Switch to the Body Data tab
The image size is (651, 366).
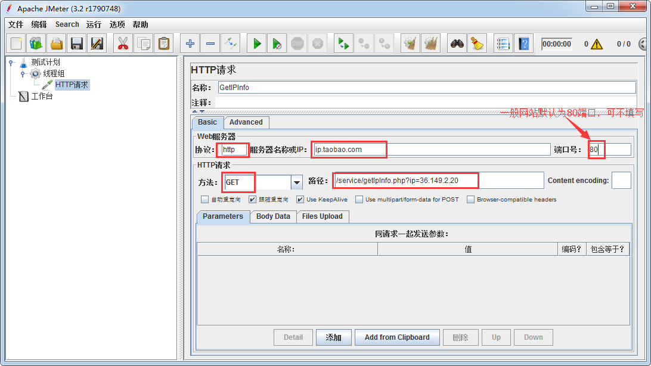[273, 216]
